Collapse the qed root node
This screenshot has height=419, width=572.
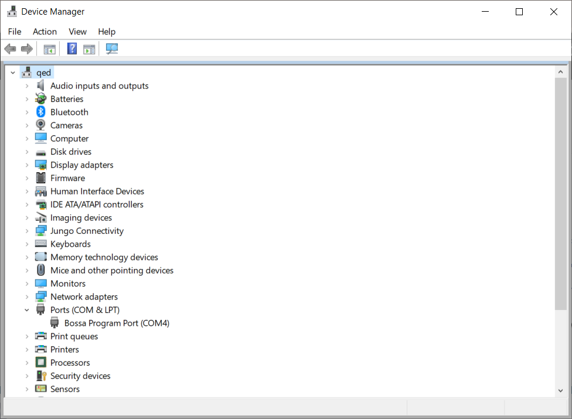13,73
